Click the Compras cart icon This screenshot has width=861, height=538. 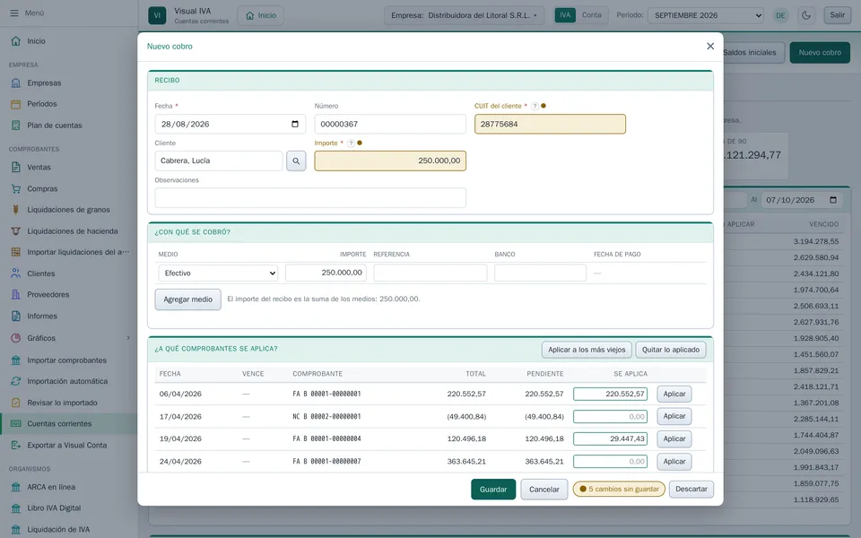point(16,189)
